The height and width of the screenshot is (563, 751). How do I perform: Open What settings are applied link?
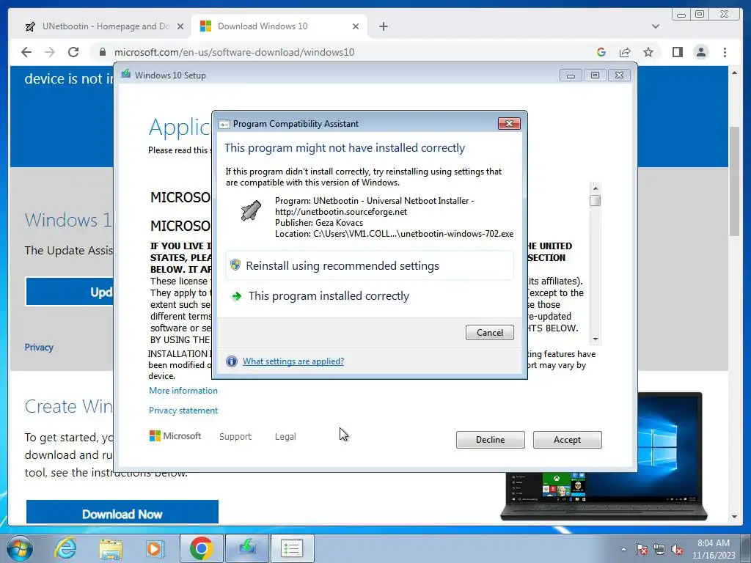293,361
